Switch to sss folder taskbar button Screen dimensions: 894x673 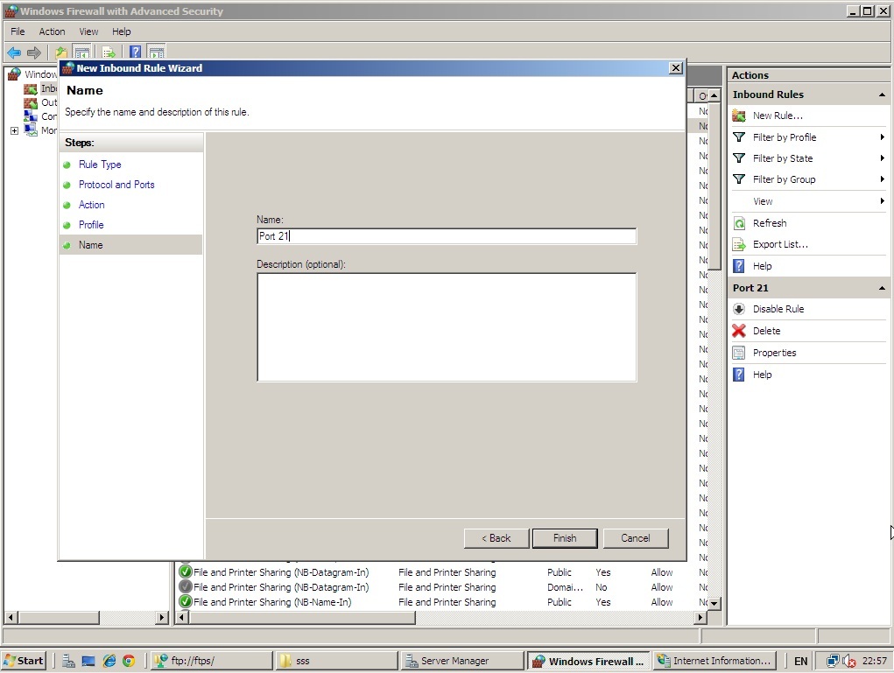(x=336, y=661)
